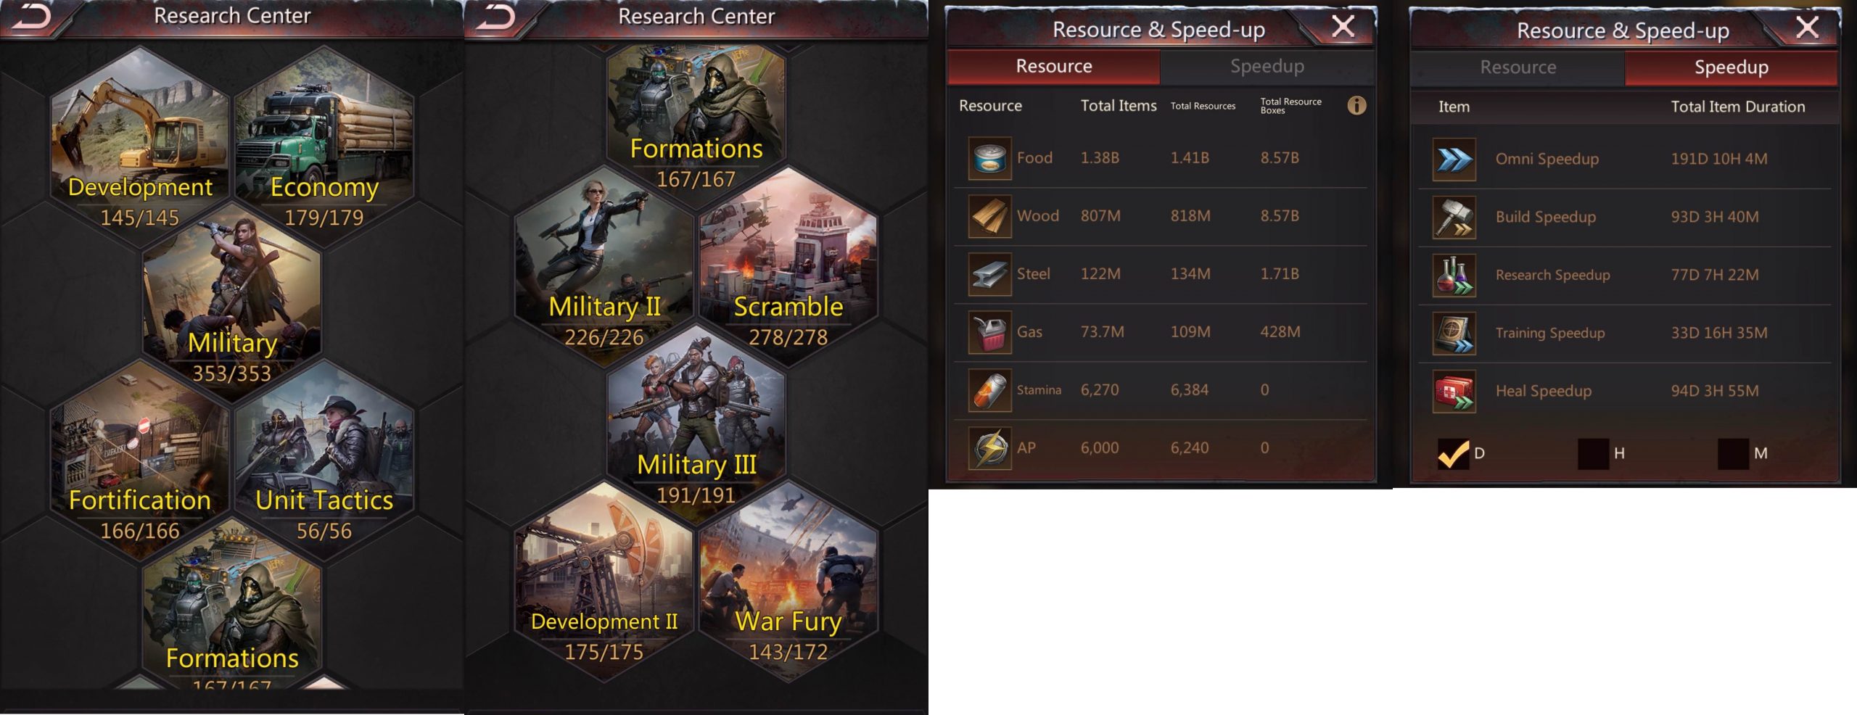
Task: Click the Food resource can icon
Action: [989, 158]
